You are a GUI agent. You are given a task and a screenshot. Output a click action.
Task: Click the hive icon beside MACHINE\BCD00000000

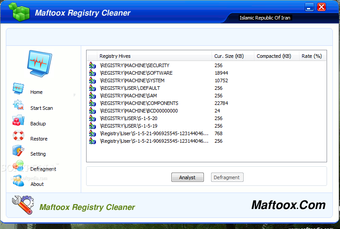coord(92,111)
